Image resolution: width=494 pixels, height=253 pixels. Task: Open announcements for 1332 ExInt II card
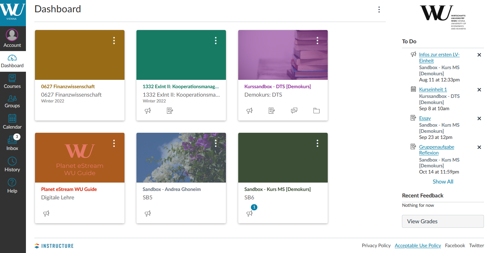148,111
